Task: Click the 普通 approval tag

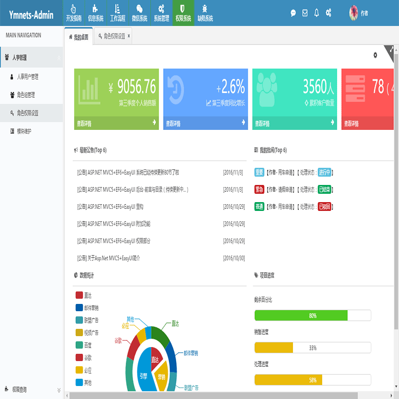Action: click(259, 206)
